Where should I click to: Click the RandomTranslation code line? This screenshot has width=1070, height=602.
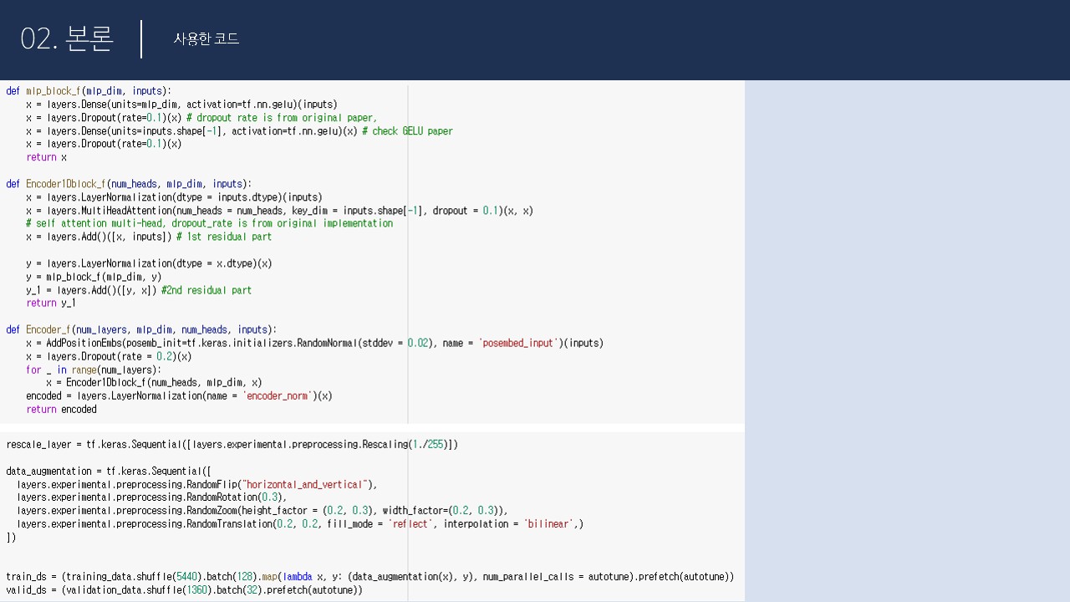pyautogui.click(x=299, y=524)
